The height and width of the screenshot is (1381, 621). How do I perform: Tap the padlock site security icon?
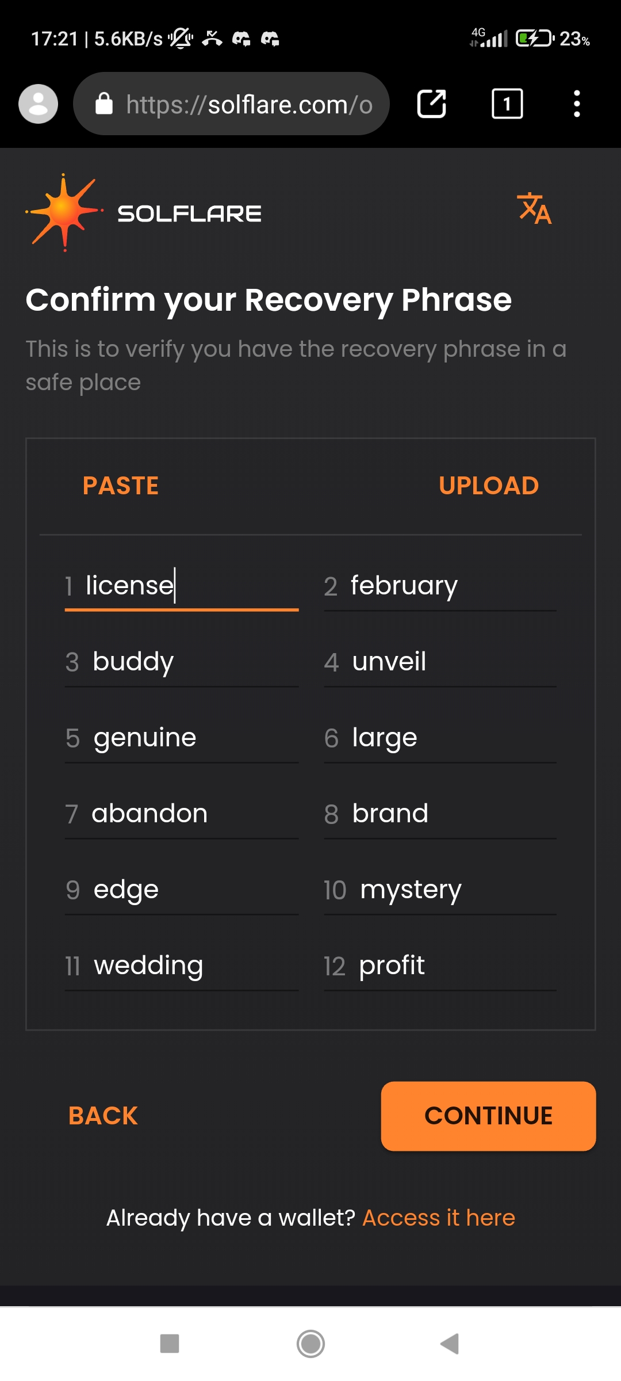(104, 104)
